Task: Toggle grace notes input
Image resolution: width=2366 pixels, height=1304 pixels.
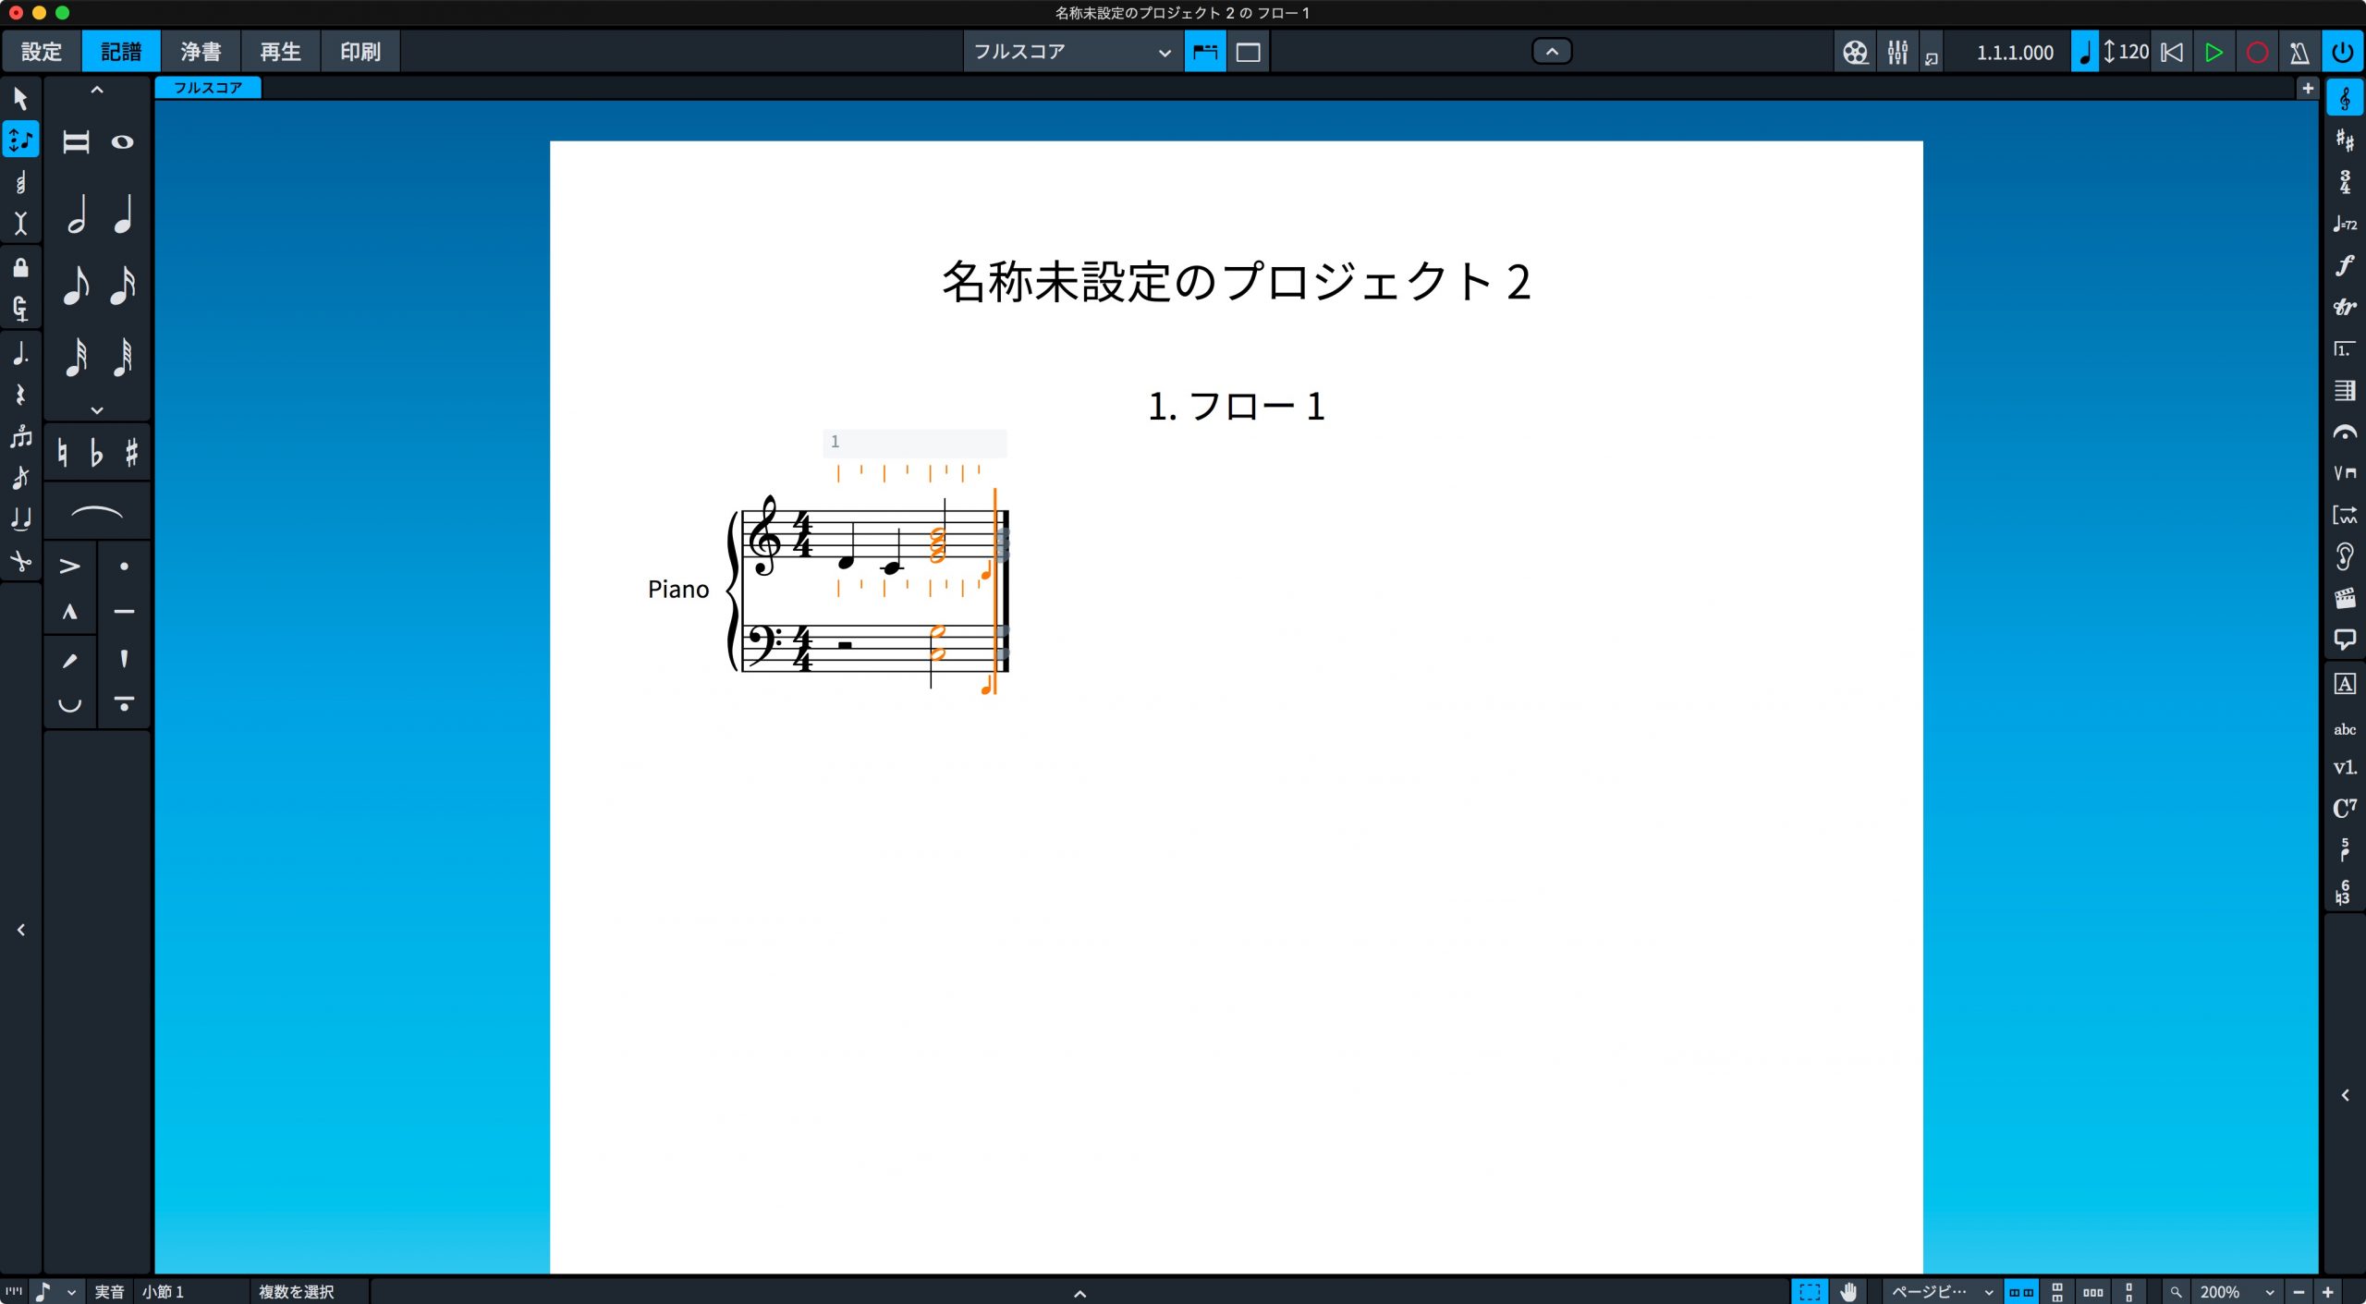Action: [x=20, y=478]
